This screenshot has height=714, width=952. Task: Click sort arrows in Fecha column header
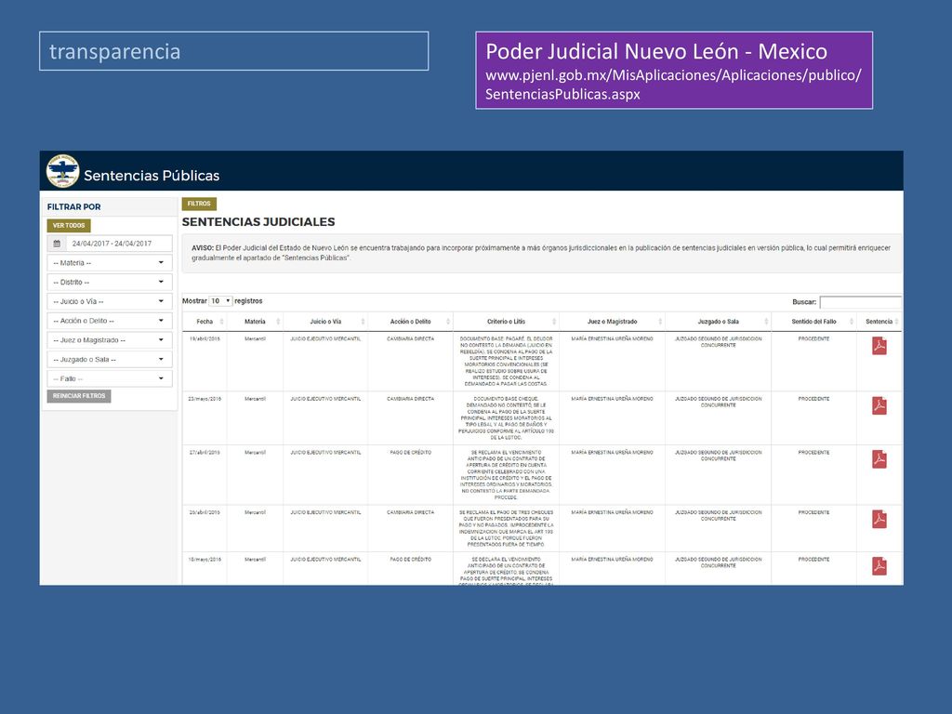point(221,322)
